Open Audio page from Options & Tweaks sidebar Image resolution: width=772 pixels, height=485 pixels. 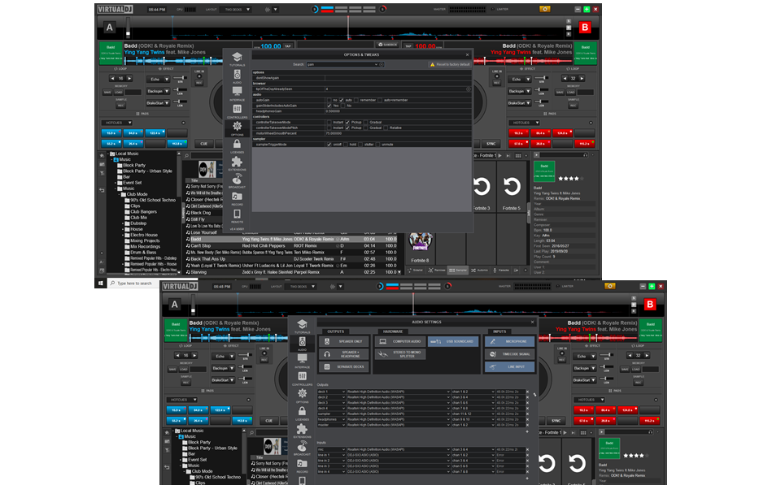coord(237,76)
